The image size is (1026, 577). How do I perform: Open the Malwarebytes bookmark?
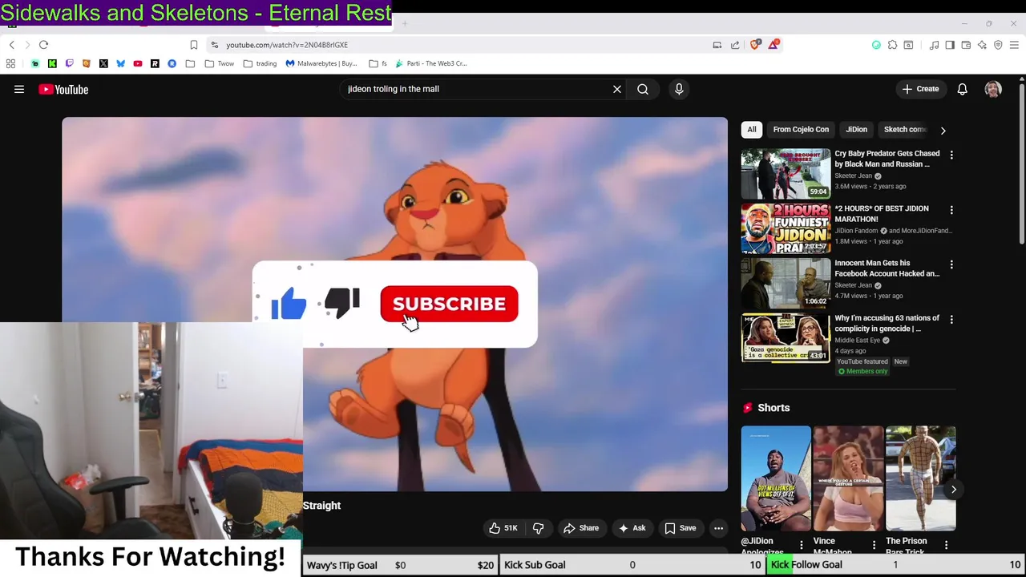pyautogui.click(x=321, y=63)
